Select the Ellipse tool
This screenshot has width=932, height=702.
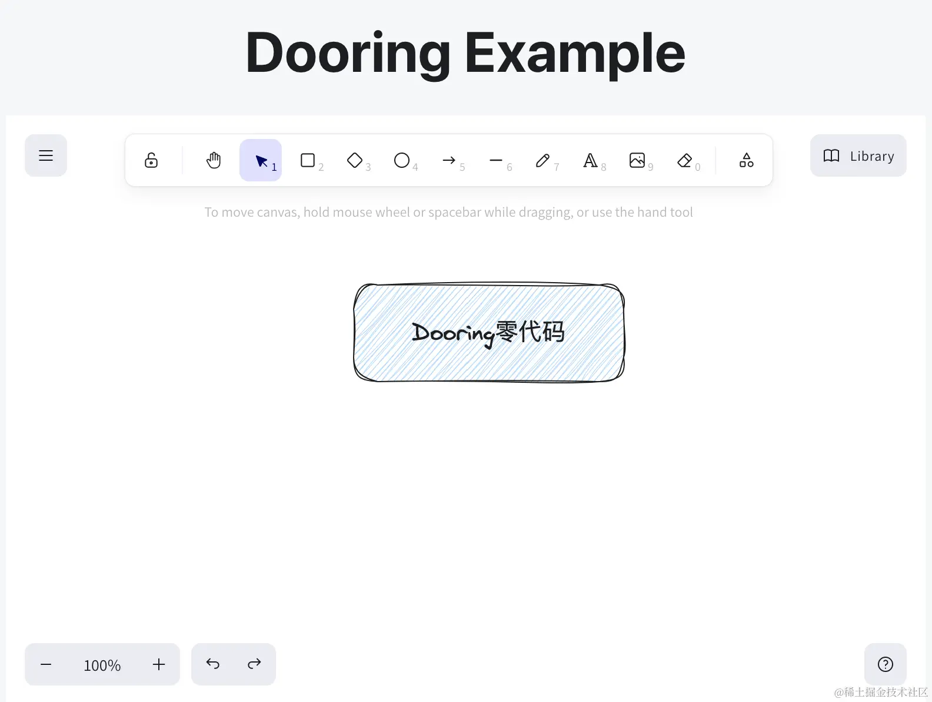pyautogui.click(x=402, y=160)
